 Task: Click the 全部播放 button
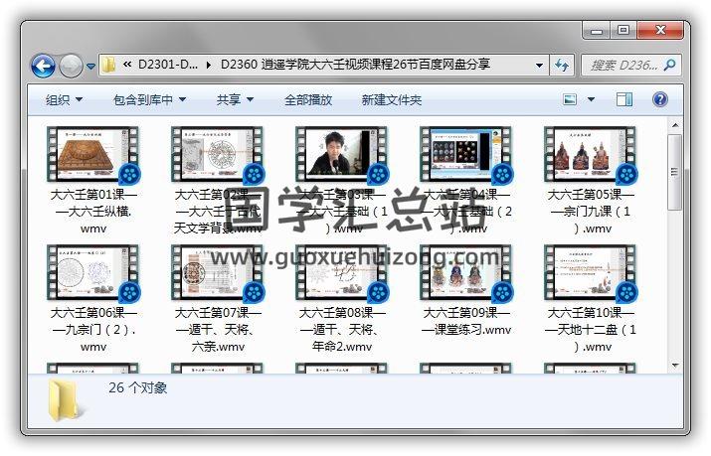click(308, 99)
